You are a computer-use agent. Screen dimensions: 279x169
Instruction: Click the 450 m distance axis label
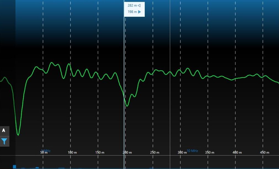(x=264, y=153)
